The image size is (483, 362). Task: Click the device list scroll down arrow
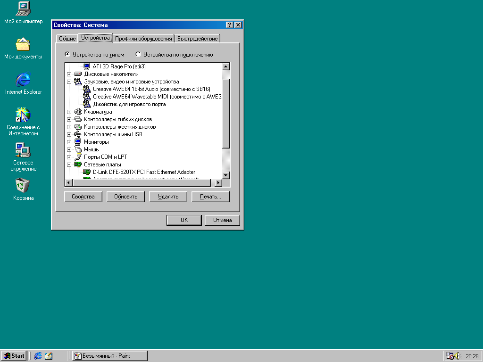tap(226, 175)
